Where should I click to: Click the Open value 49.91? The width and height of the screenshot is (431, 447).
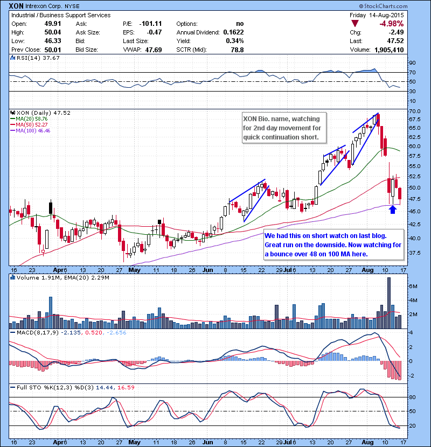pos(53,24)
